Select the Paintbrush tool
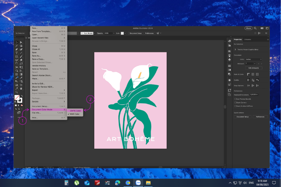 [x=21, y=56]
